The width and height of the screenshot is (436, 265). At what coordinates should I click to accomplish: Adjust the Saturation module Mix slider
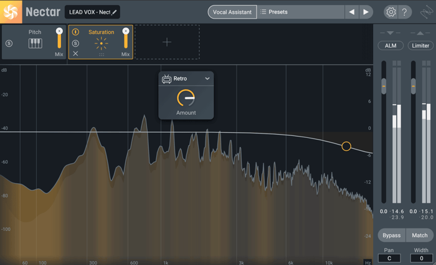(x=126, y=38)
